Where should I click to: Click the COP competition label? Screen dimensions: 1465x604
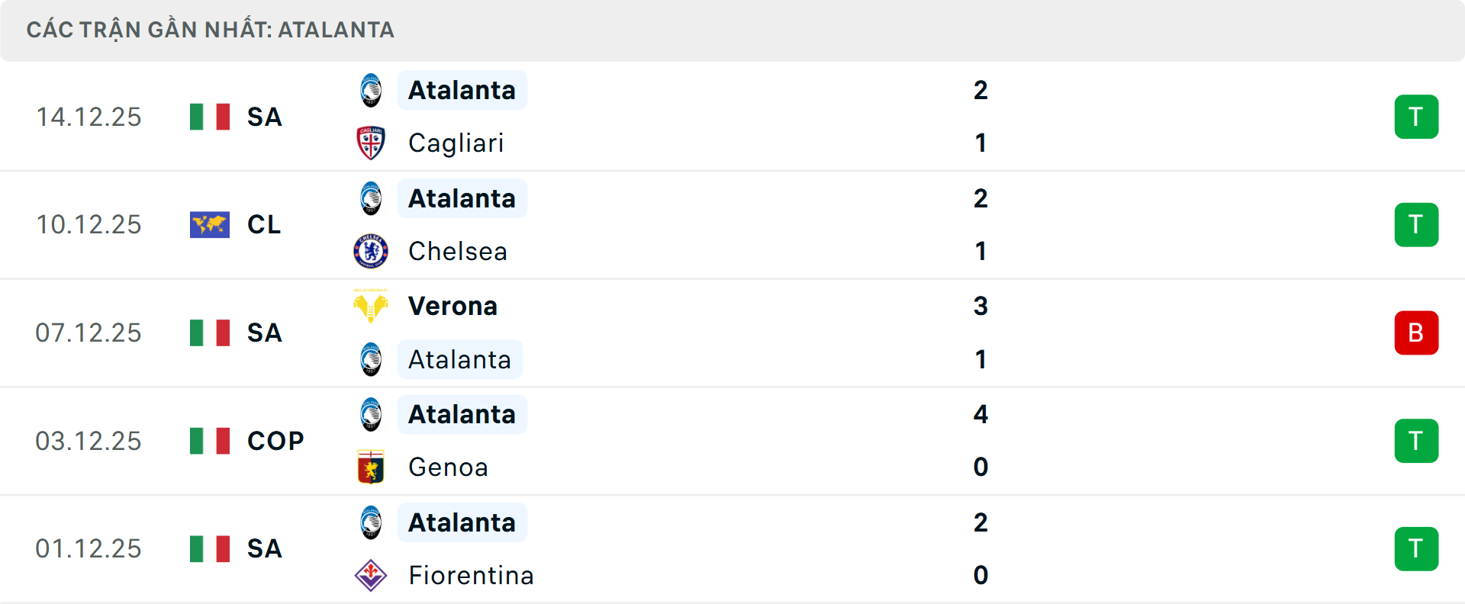click(x=275, y=441)
